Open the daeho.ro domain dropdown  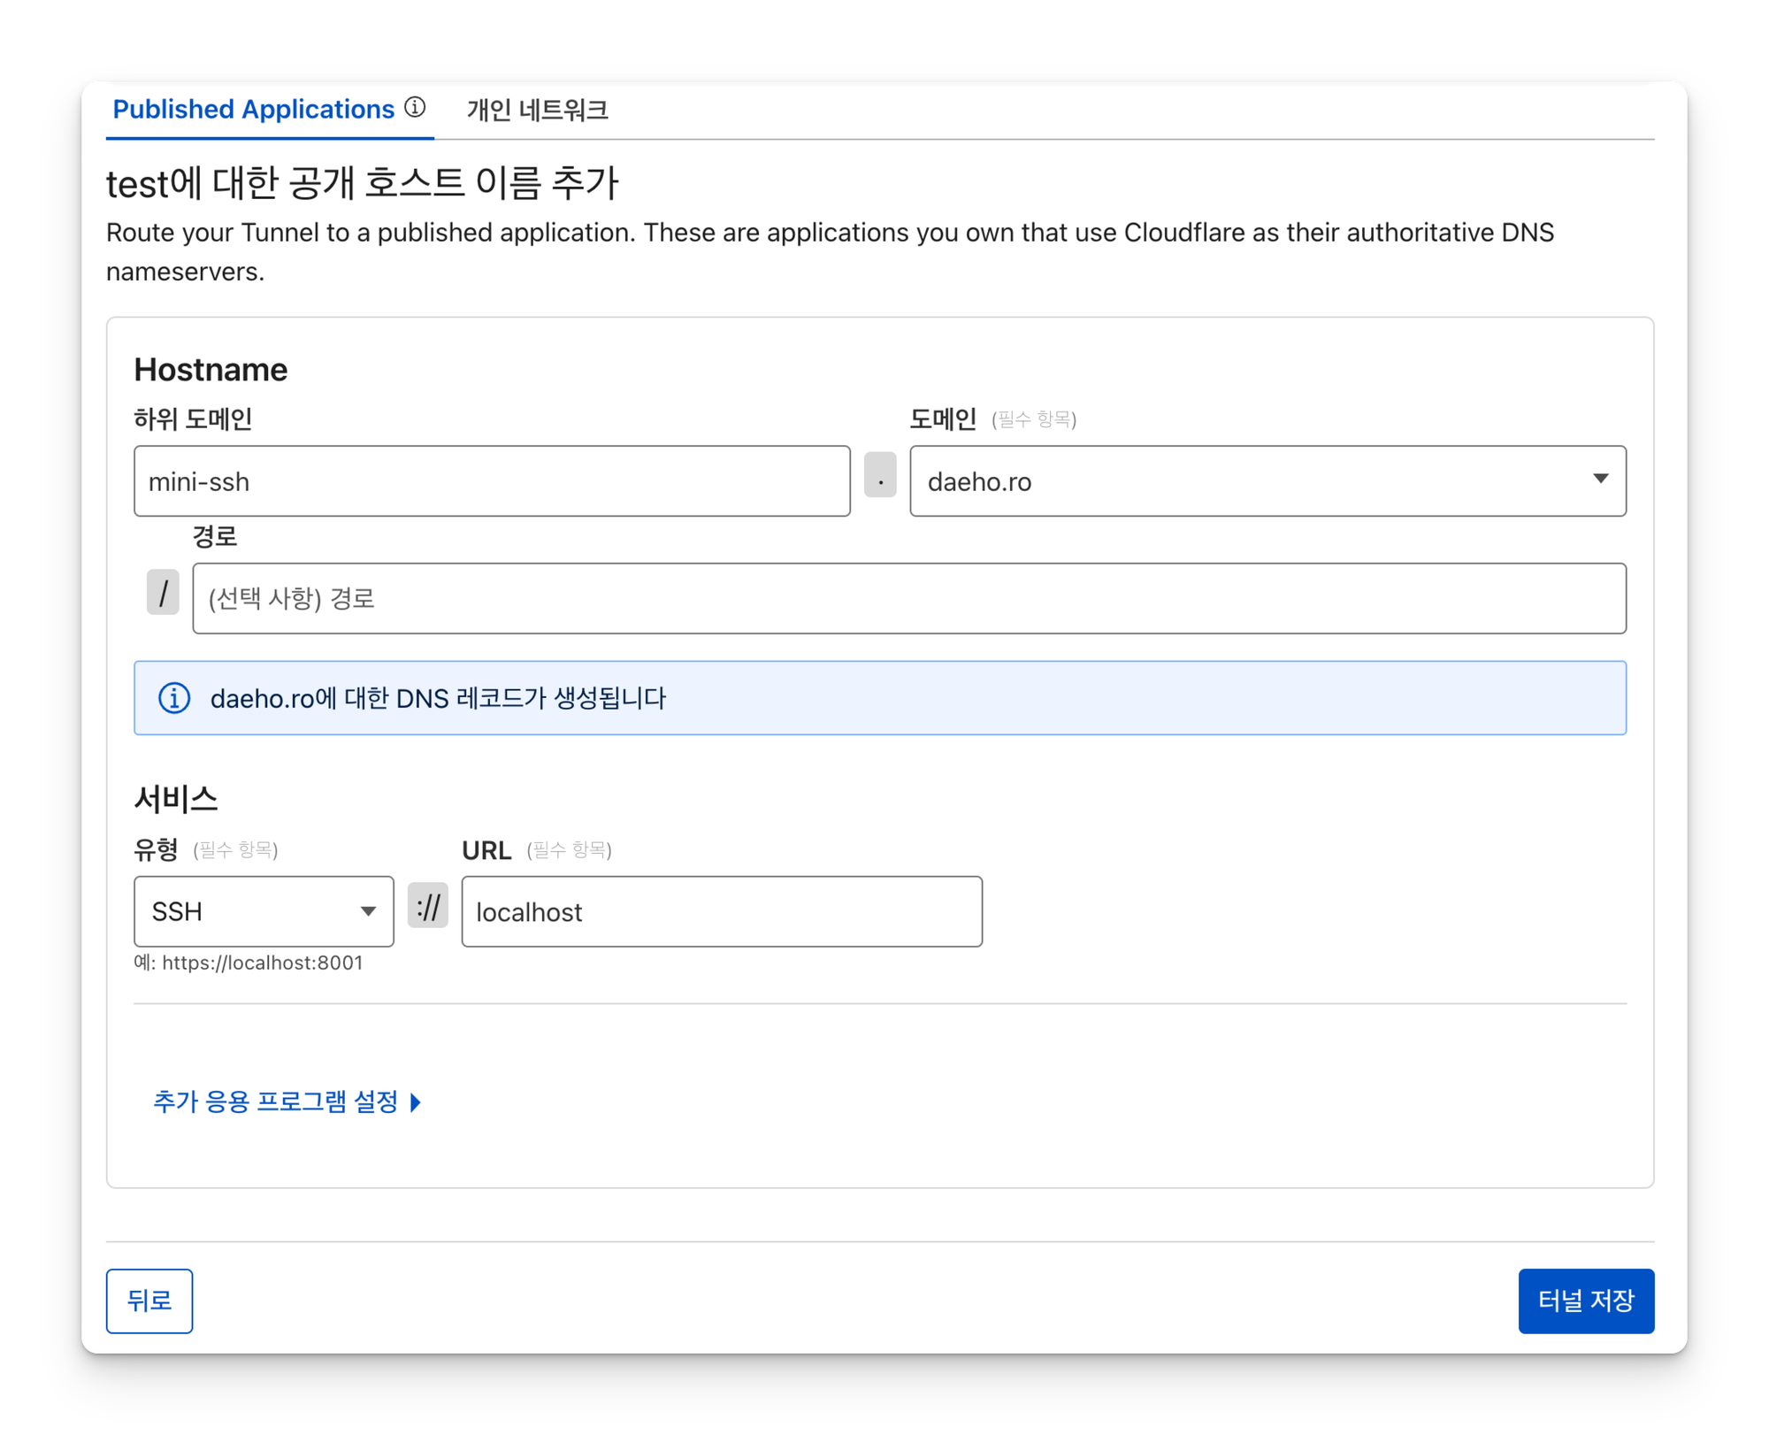point(1256,481)
